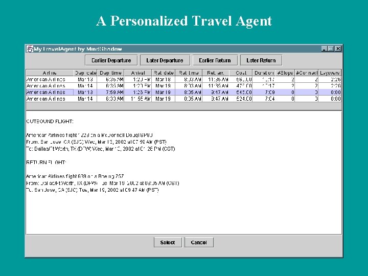Click the RETURN FLIGHT heading text
Viewport: 368px width, 276px height.
pos(46,163)
